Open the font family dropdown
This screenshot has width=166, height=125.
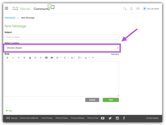[72, 58]
